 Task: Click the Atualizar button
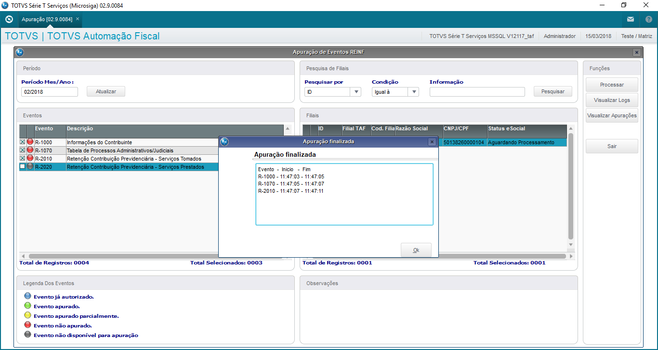tap(106, 91)
